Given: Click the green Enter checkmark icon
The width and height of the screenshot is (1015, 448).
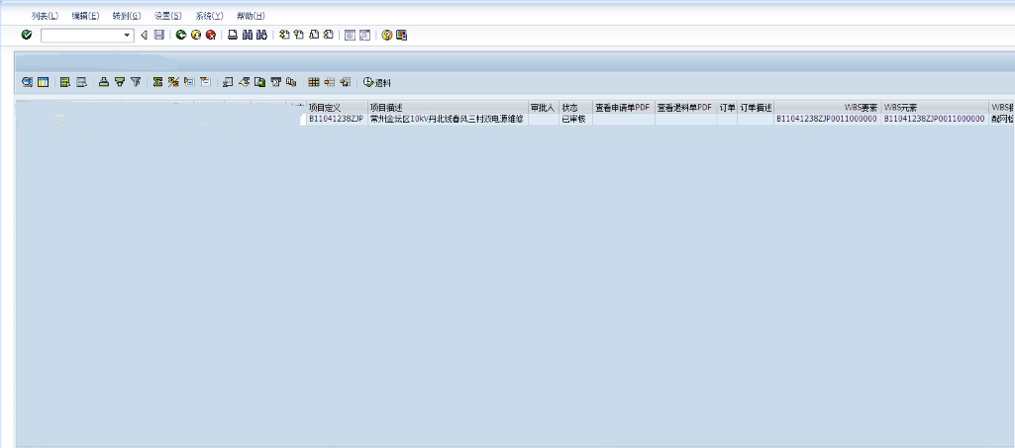Looking at the screenshot, I should pyautogui.click(x=26, y=35).
